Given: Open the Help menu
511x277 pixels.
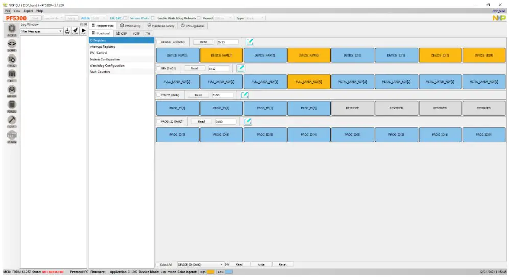Looking at the screenshot, I should [x=39, y=11].
